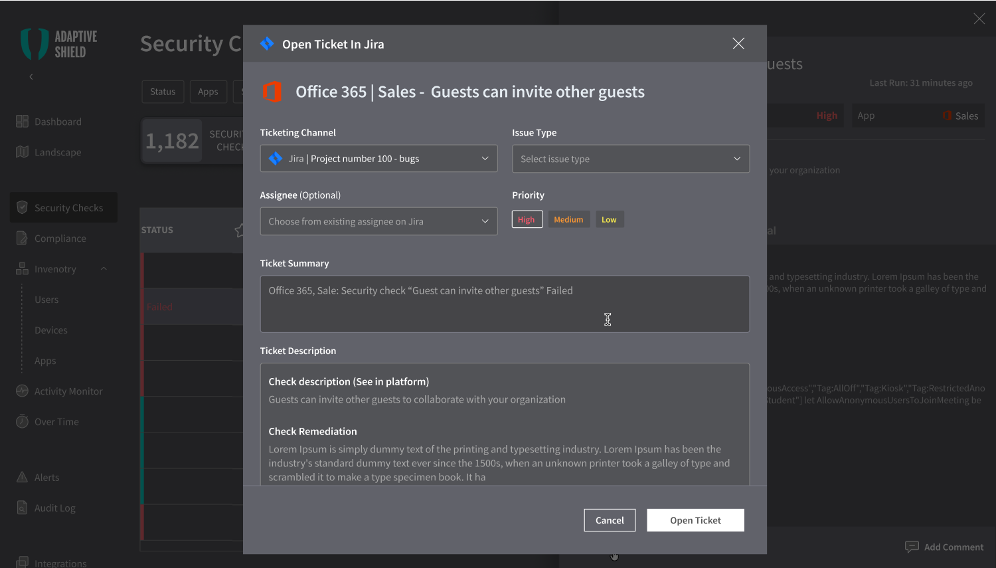This screenshot has width=996, height=568.
Task: Click the Invenotry blocks icon
Action: click(x=22, y=268)
